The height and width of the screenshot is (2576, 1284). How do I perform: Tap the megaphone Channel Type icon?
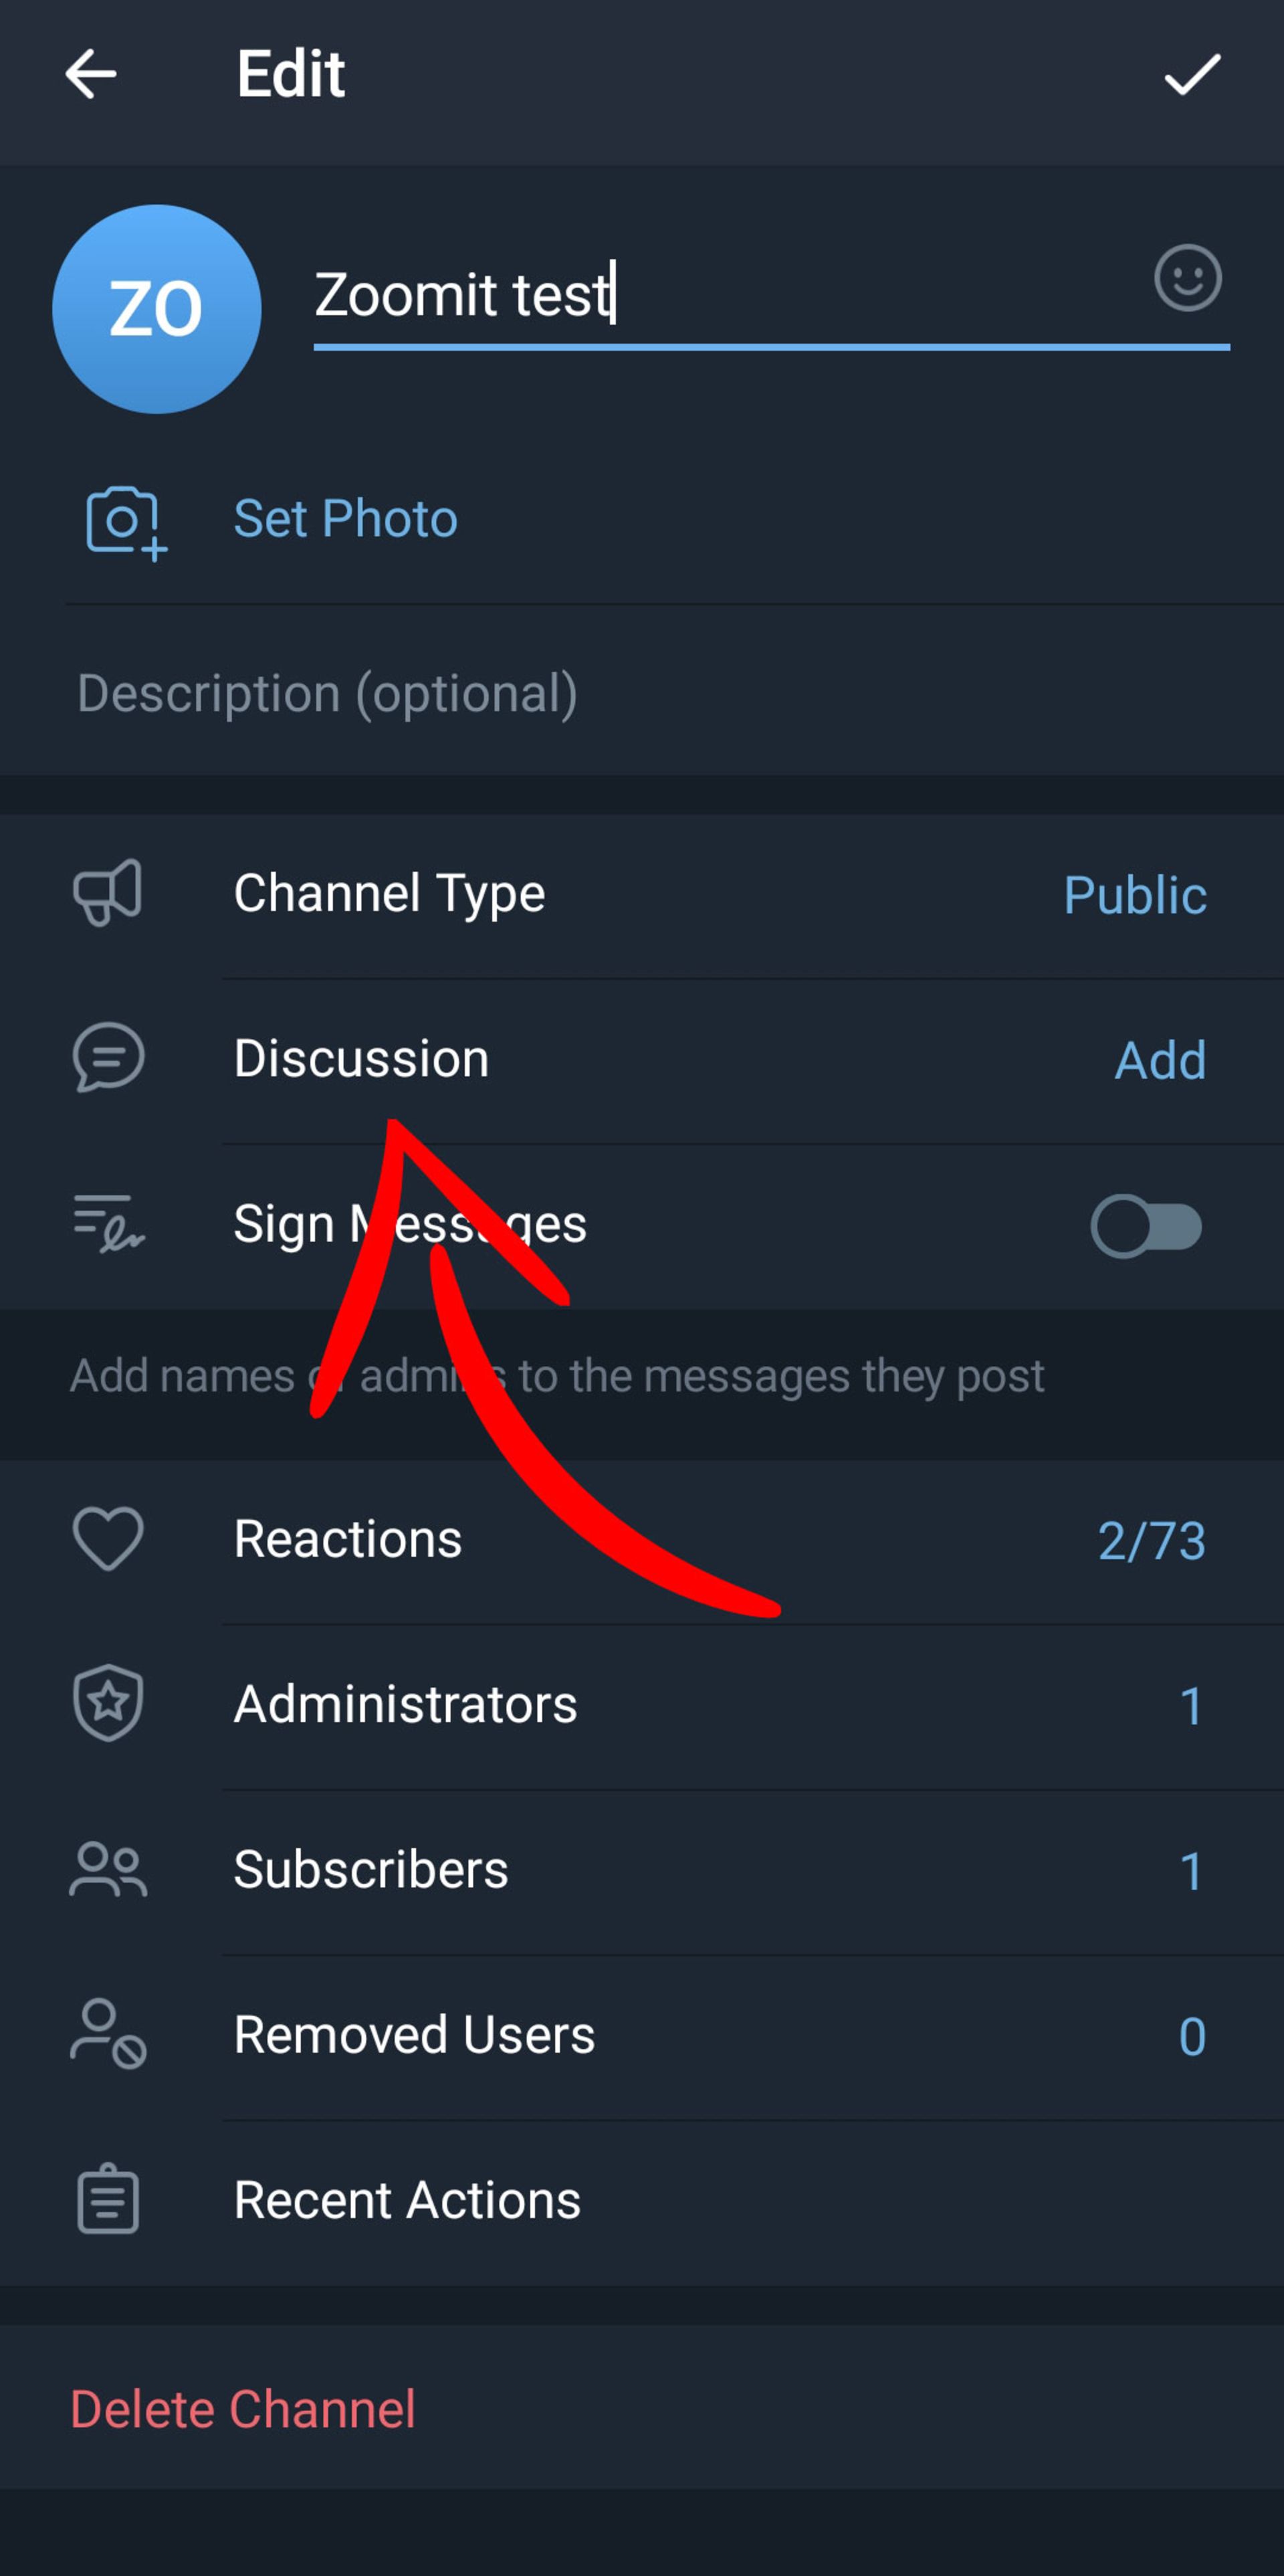coord(108,892)
